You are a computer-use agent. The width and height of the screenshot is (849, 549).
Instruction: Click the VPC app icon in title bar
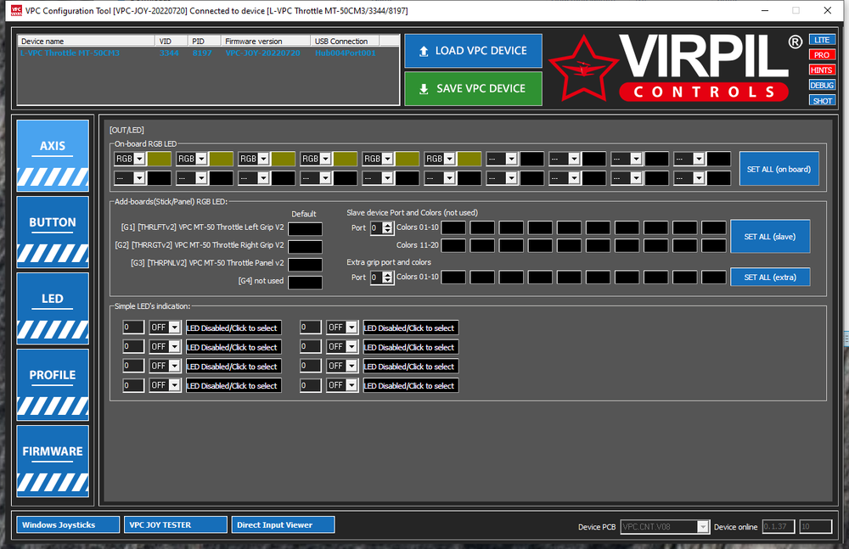tap(16, 10)
